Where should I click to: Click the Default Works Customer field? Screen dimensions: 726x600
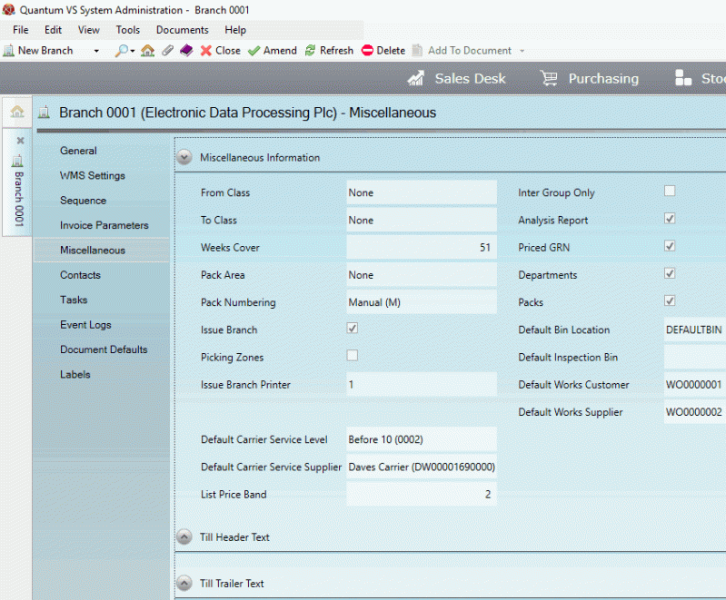click(x=695, y=385)
